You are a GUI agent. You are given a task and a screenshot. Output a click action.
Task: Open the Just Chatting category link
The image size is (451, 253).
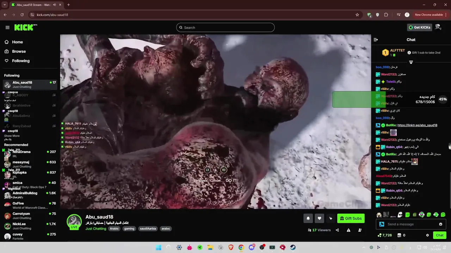click(96, 228)
